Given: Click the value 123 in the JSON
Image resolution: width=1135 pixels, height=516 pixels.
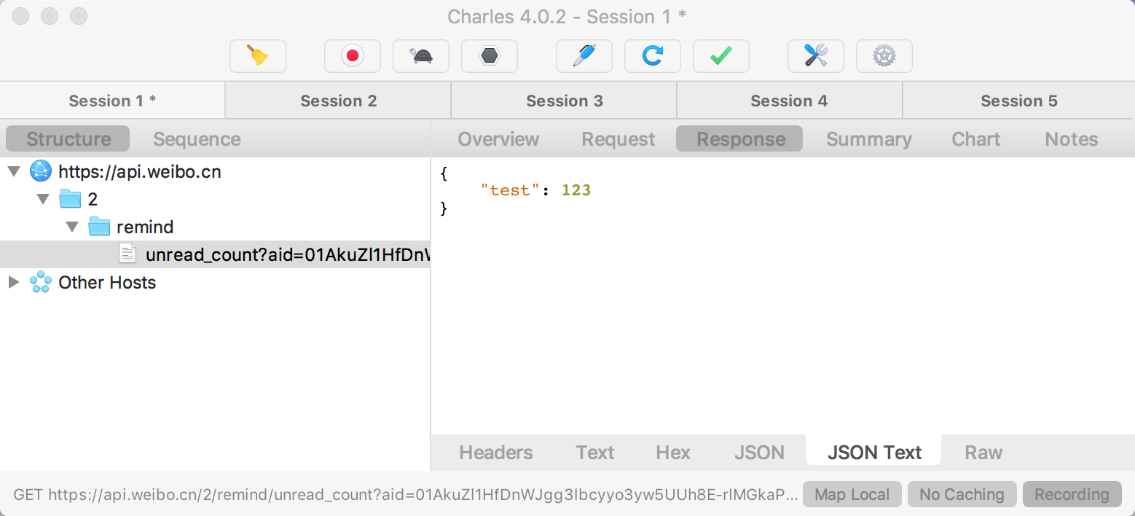Looking at the screenshot, I should (x=576, y=190).
